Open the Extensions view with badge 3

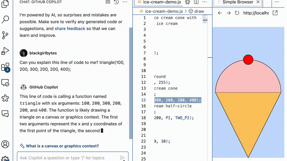(5, 67)
